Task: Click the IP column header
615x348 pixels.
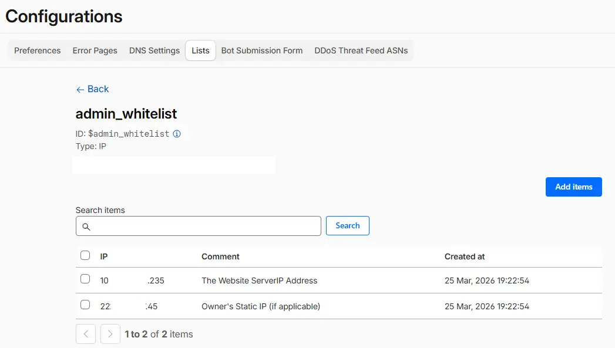Action: [104, 256]
